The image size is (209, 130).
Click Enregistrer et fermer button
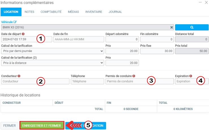pos(42,125)
